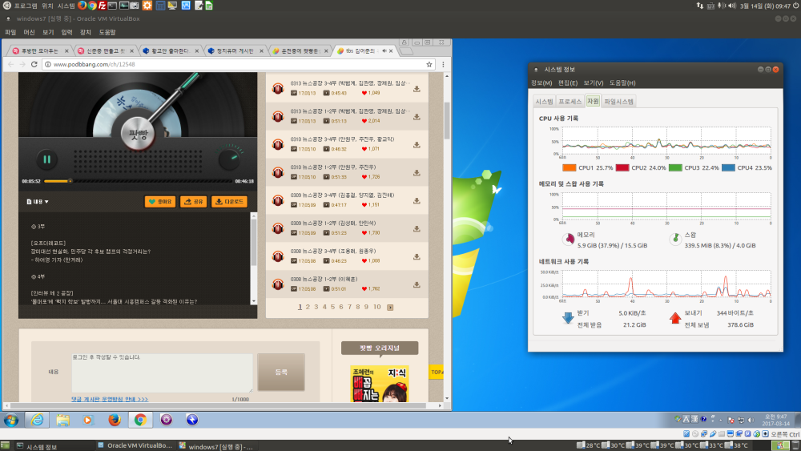Viewport: 801px width, 451px height.
Task: Click the download icon for the 0308 1-2부 episode
Action: point(417,284)
